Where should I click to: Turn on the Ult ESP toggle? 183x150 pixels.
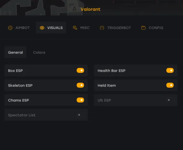[x=170, y=100]
